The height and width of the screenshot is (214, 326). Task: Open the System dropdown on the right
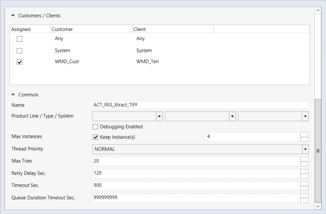(304, 116)
